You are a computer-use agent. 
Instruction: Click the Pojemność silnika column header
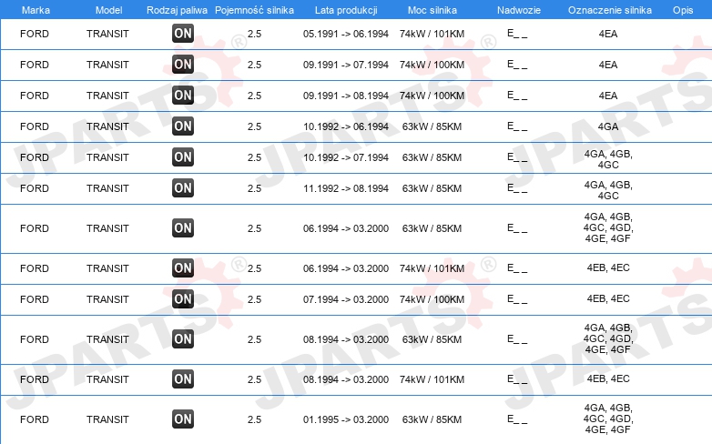(x=254, y=10)
